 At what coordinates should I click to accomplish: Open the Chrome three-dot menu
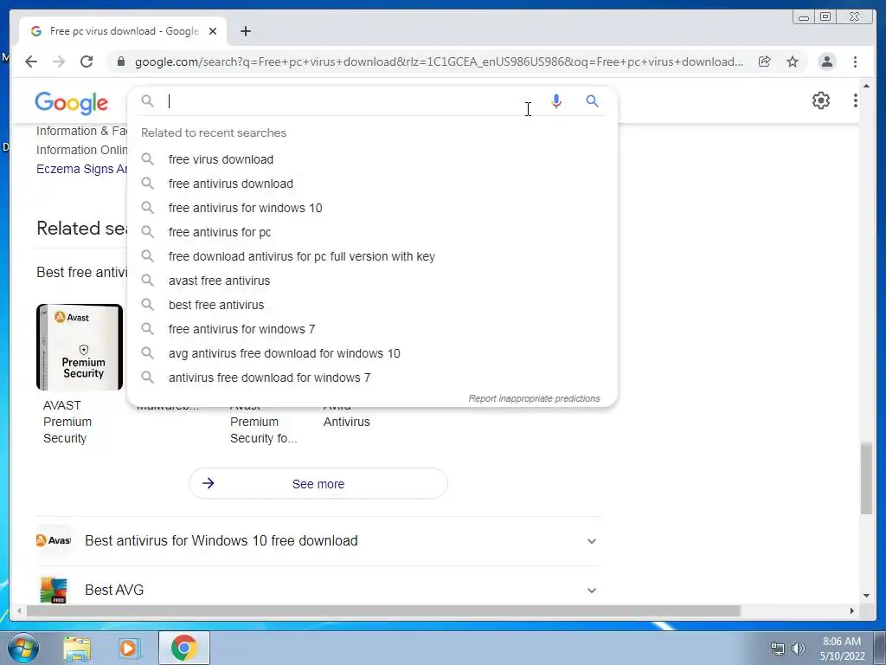855,61
